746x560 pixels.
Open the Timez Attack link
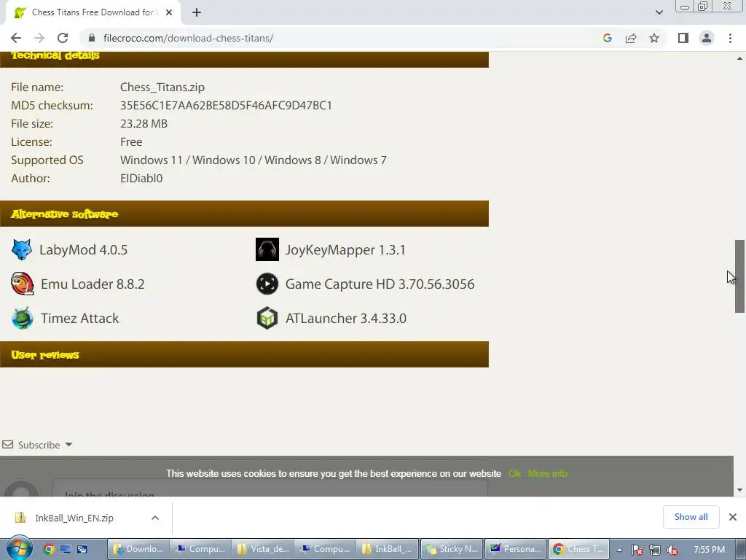pos(79,318)
